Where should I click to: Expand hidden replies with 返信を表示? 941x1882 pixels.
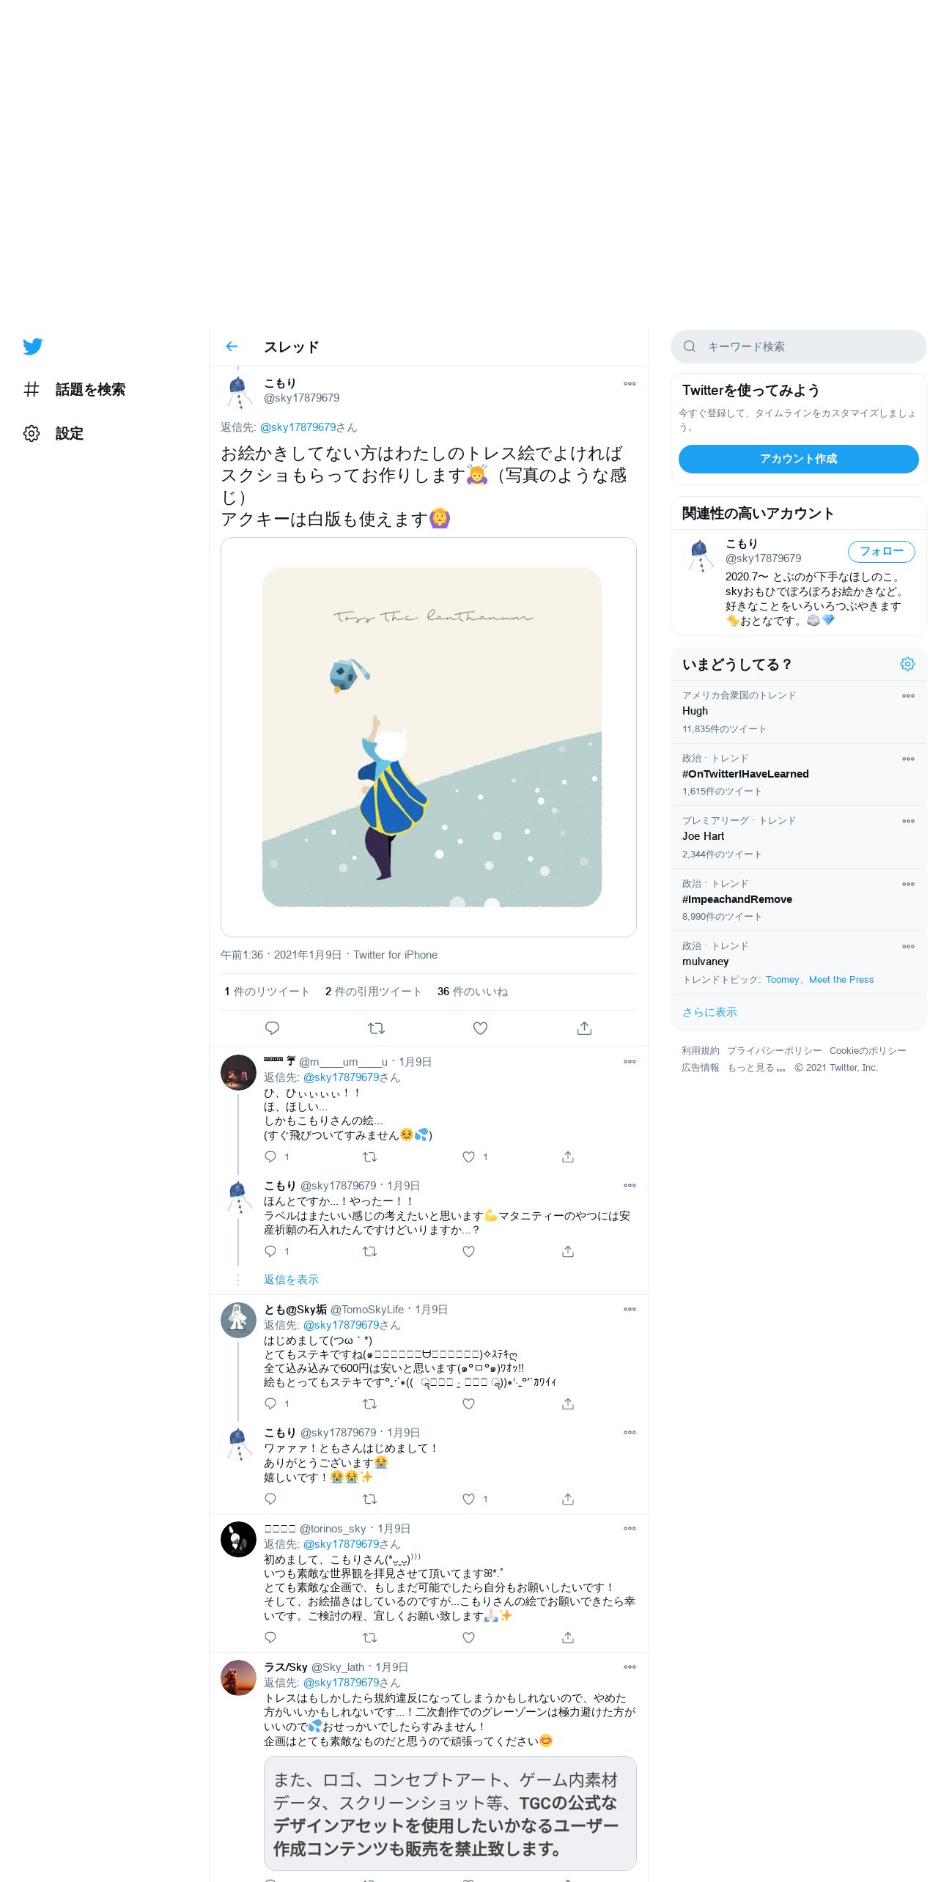291,1279
